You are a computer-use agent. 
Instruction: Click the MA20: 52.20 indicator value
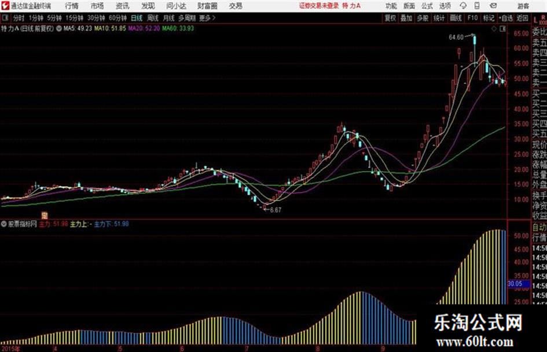point(144,28)
